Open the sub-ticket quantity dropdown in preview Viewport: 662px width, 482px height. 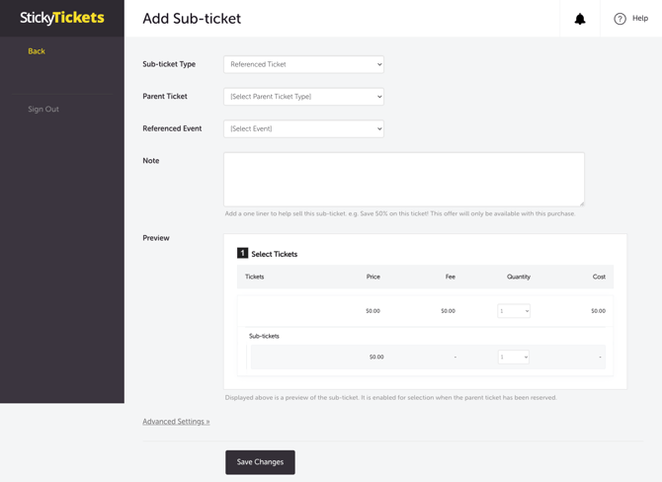click(x=514, y=358)
